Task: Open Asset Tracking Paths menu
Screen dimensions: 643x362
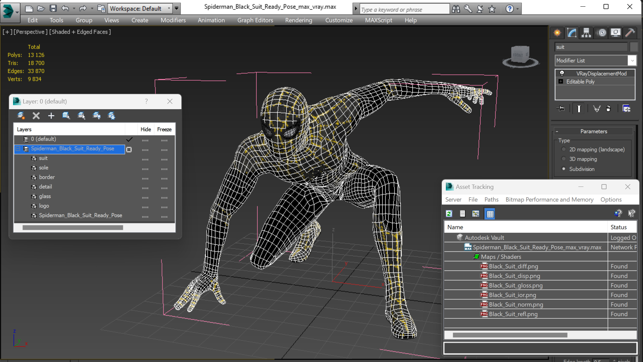Action: (x=491, y=199)
